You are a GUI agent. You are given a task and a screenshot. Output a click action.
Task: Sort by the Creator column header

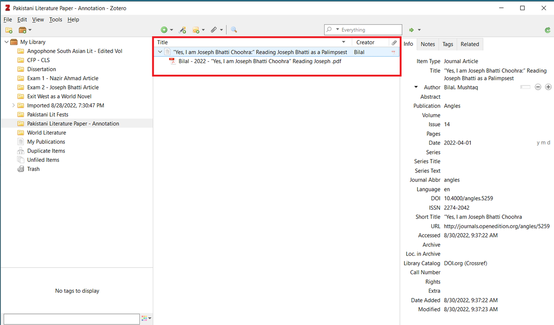point(370,42)
